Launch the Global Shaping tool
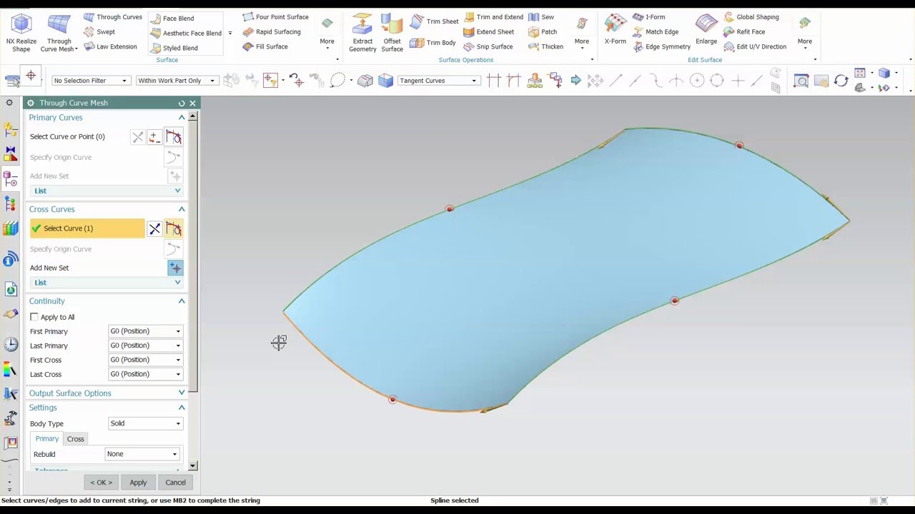915x514 pixels. click(x=751, y=17)
